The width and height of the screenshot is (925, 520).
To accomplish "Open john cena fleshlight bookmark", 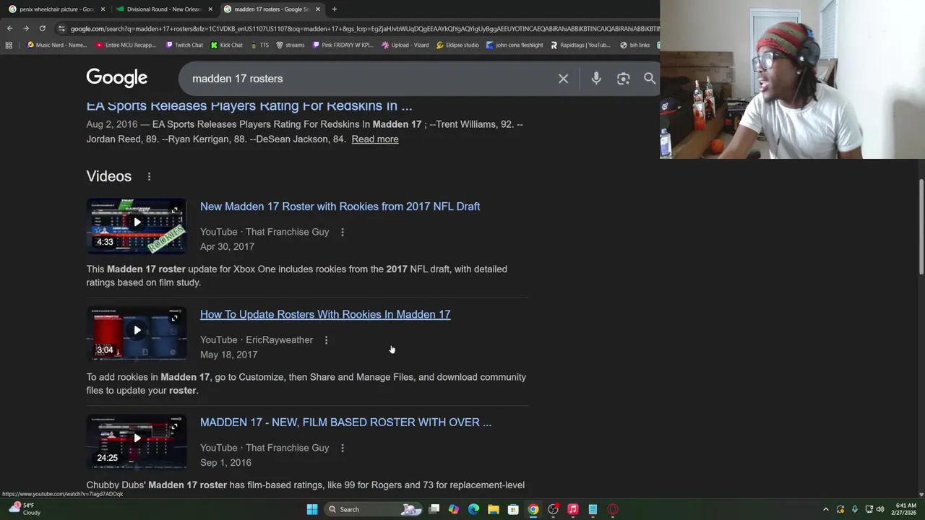I will coord(515,45).
